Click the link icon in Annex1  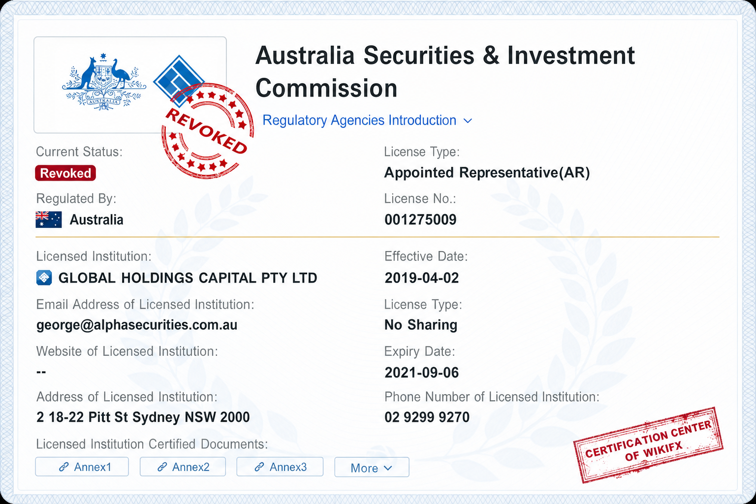coord(63,467)
